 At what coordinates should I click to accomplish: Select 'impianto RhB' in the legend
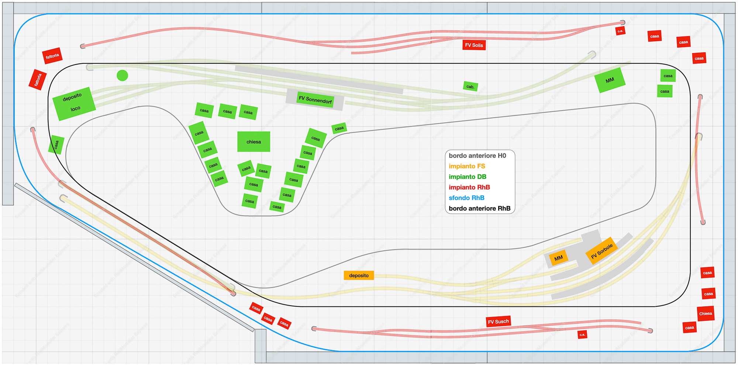pyautogui.click(x=469, y=187)
